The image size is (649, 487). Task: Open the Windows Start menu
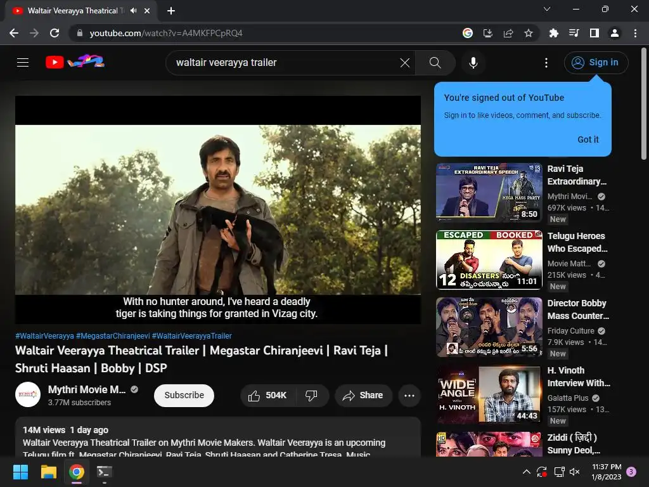(x=20, y=472)
